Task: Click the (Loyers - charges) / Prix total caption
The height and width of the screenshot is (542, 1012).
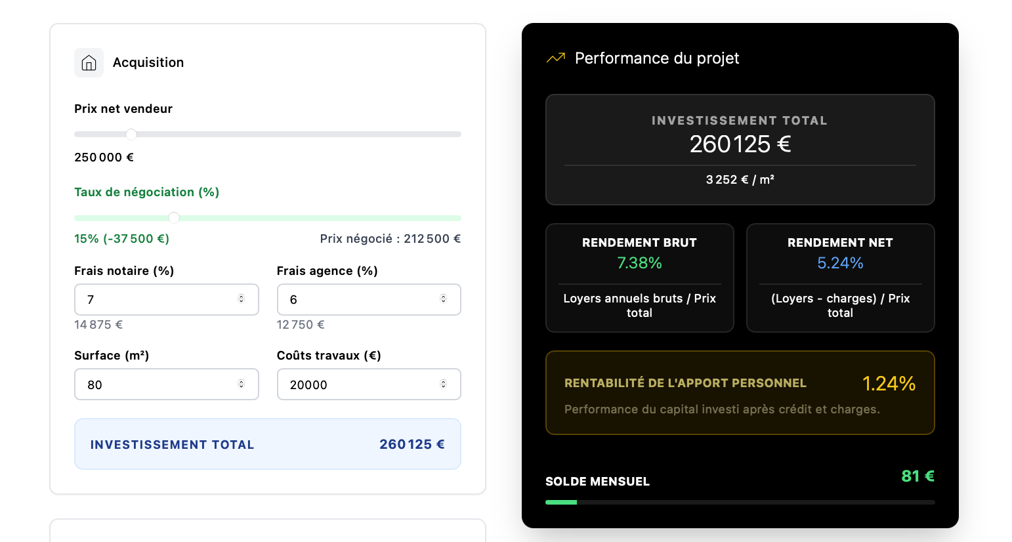Action: pos(841,306)
